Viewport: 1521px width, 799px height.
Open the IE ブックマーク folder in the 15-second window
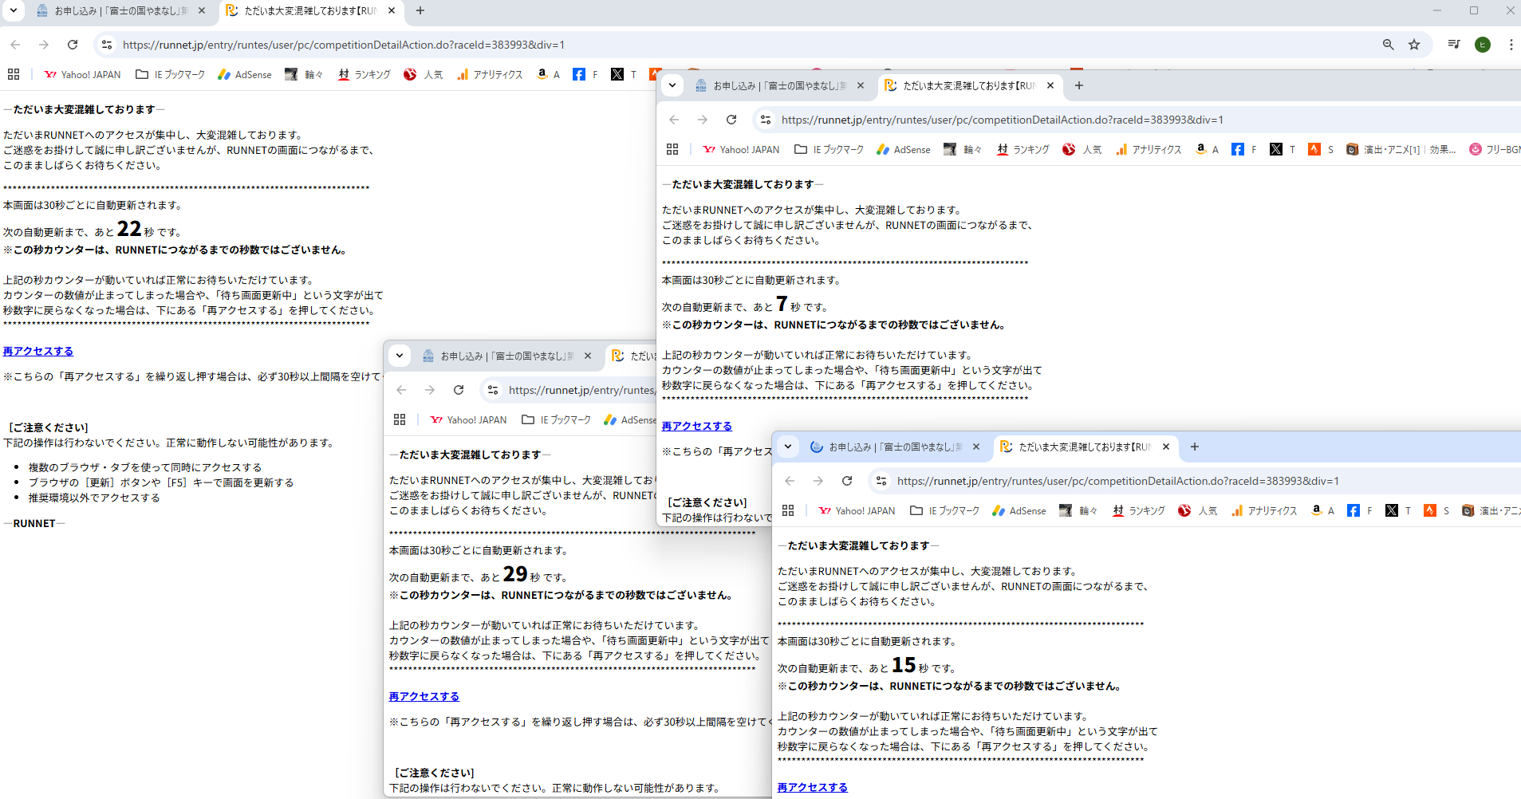click(945, 510)
